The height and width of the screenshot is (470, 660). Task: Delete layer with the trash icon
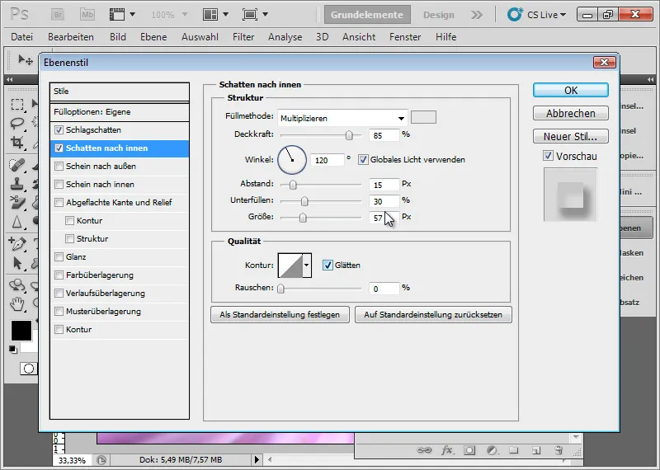[x=559, y=450]
